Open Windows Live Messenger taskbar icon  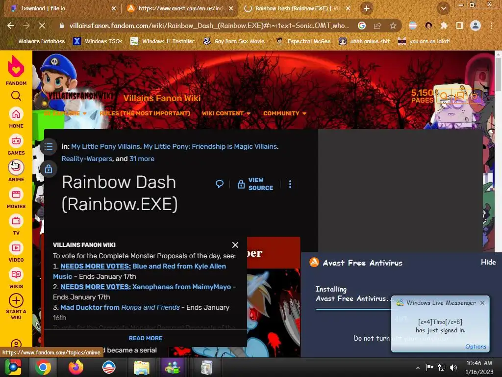pyautogui.click(x=173, y=367)
